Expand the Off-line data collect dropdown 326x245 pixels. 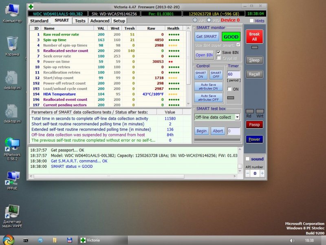[237, 117]
